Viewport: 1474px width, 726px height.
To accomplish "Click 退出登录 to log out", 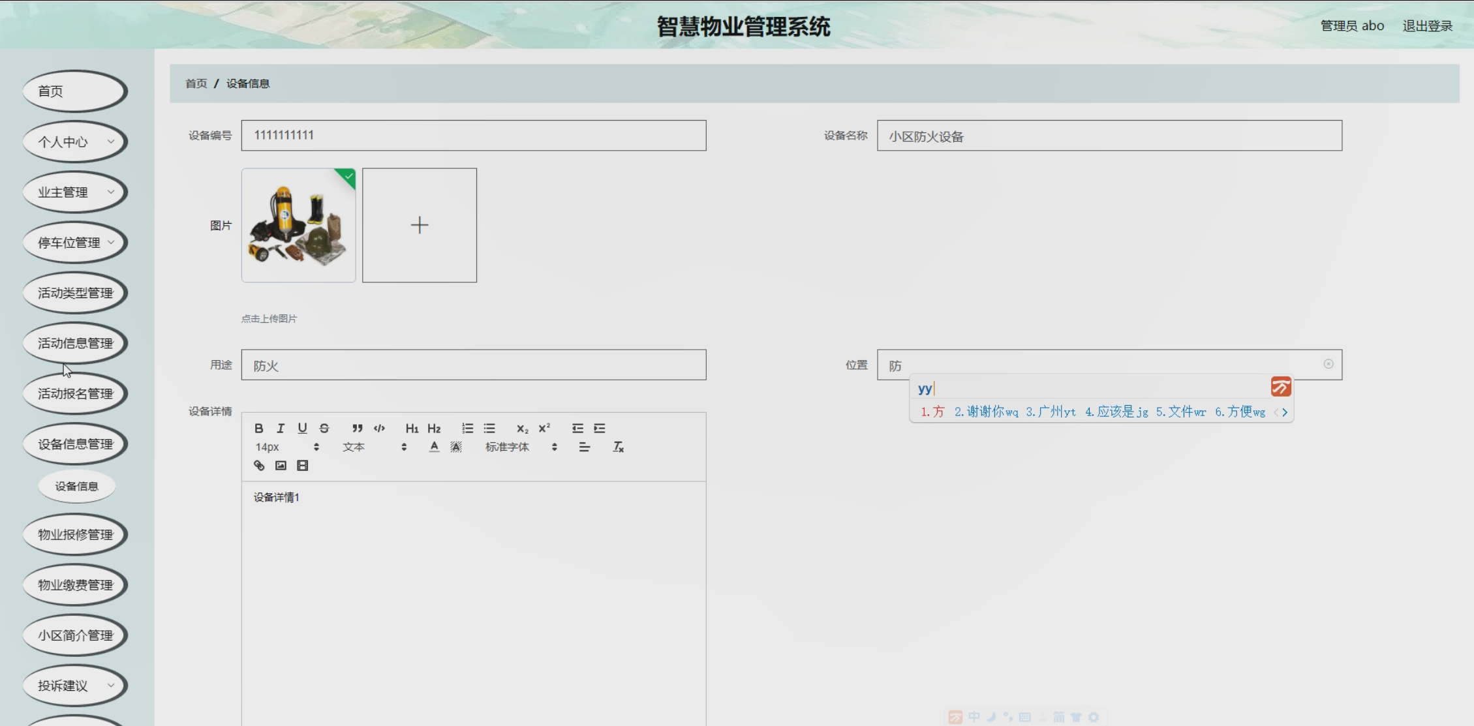I will (x=1427, y=26).
